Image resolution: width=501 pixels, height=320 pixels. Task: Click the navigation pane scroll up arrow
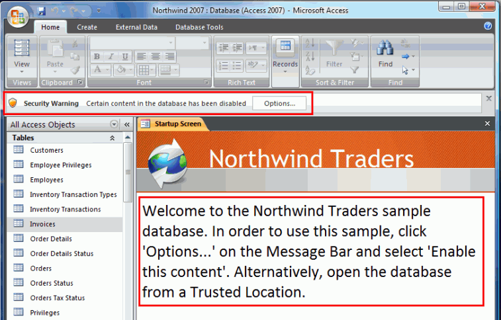coord(128,138)
